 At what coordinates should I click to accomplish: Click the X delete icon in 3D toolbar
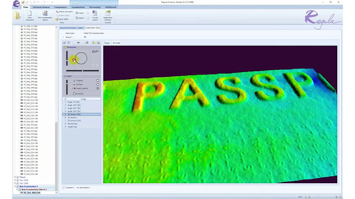(x=69, y=42)
